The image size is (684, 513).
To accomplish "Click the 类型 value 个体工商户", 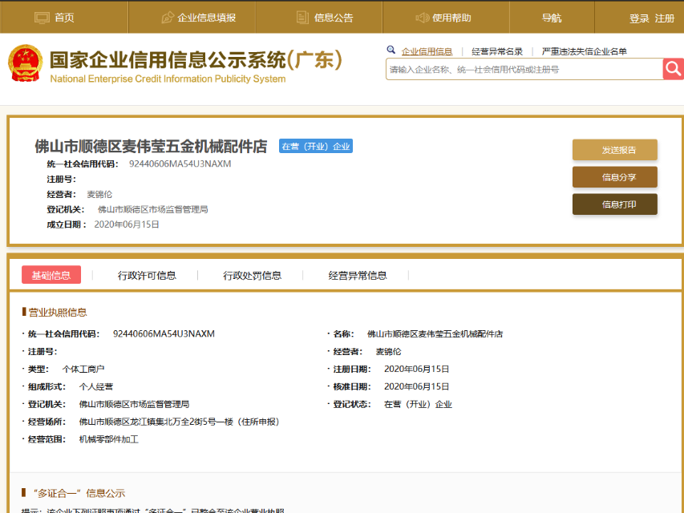I will point(83,369).
